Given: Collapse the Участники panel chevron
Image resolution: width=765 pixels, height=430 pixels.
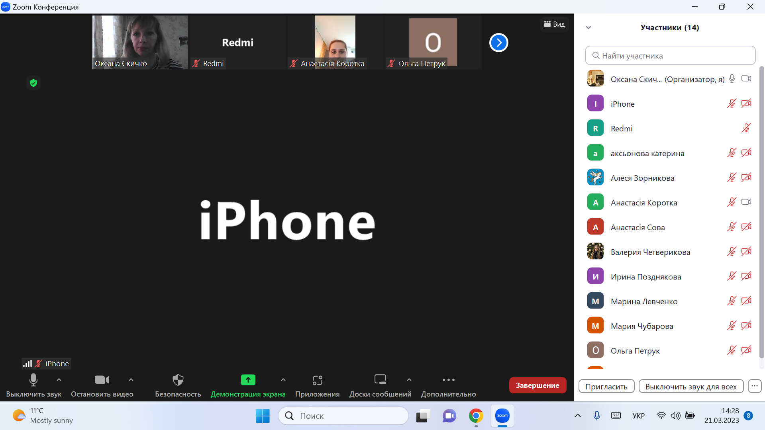Looking at the screenshot, I should click(588, 27).
